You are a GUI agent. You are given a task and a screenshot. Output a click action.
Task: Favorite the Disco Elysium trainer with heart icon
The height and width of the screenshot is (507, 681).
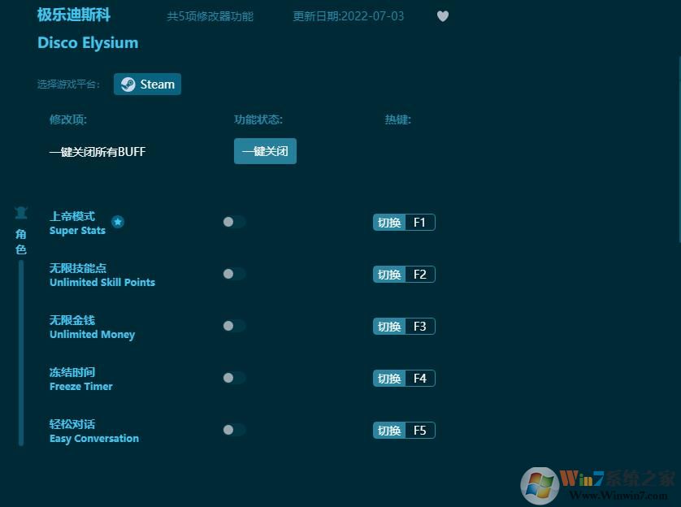coord(443,16)
